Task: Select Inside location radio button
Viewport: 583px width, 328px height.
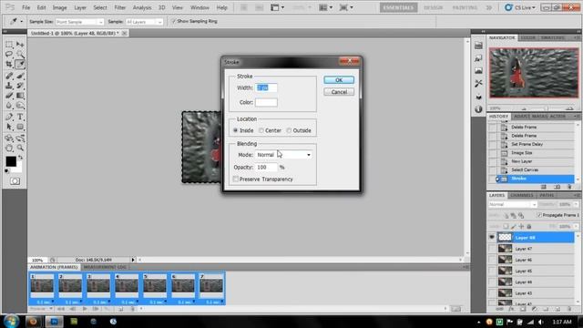Action: click(235, 130)
